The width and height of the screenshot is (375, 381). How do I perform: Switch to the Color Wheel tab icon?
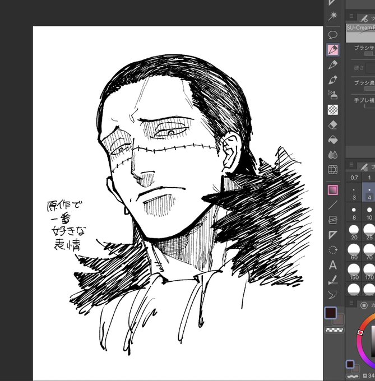(364, 305)
